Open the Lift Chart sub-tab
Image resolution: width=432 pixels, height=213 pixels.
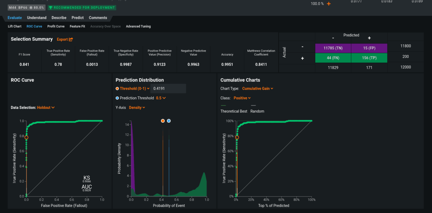pyautogui.click(x=15, y=26)
